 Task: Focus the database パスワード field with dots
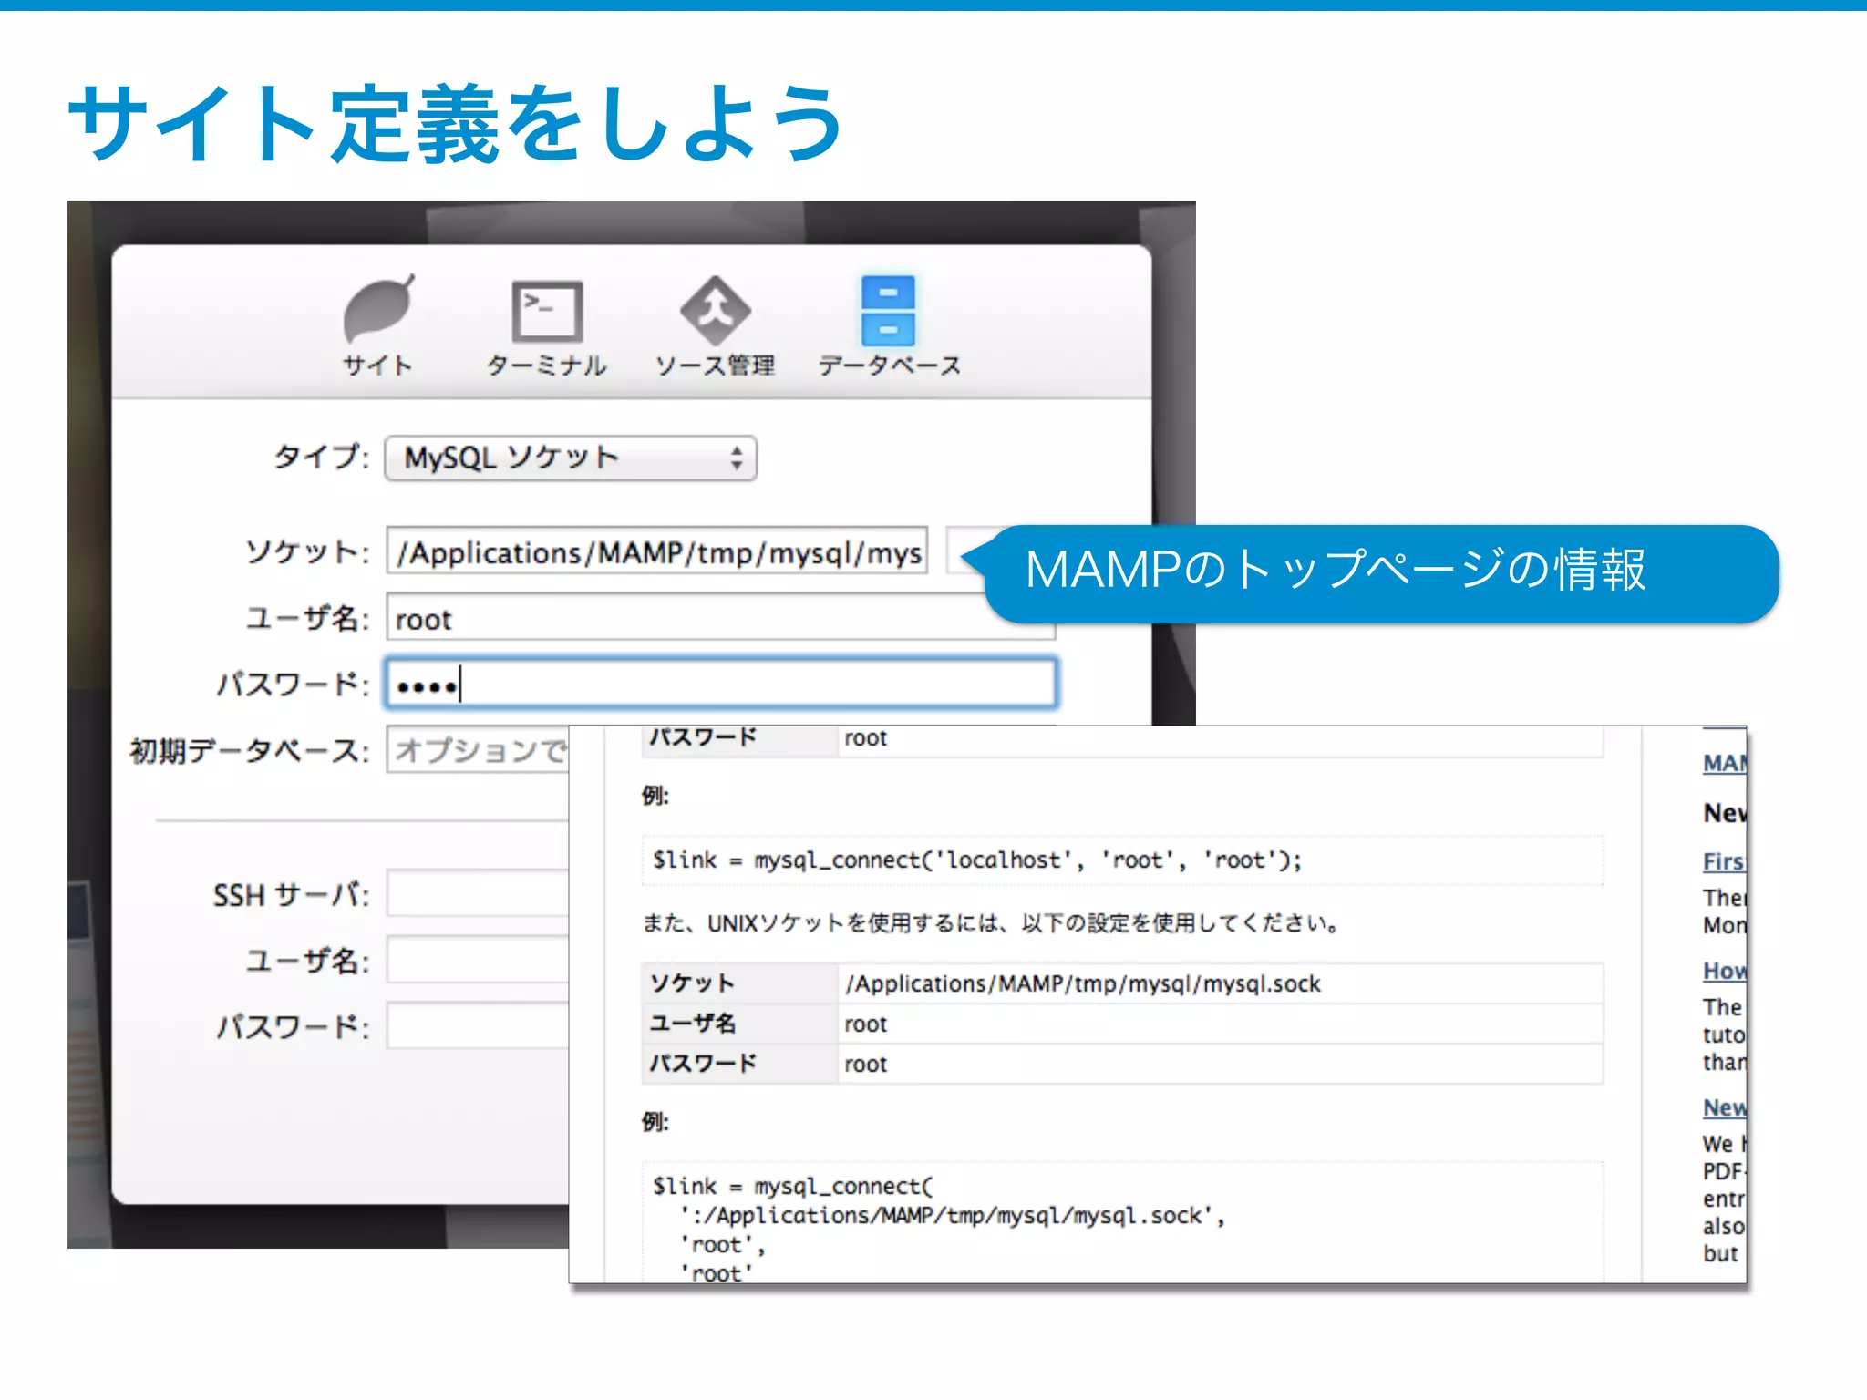click(721, 683)
